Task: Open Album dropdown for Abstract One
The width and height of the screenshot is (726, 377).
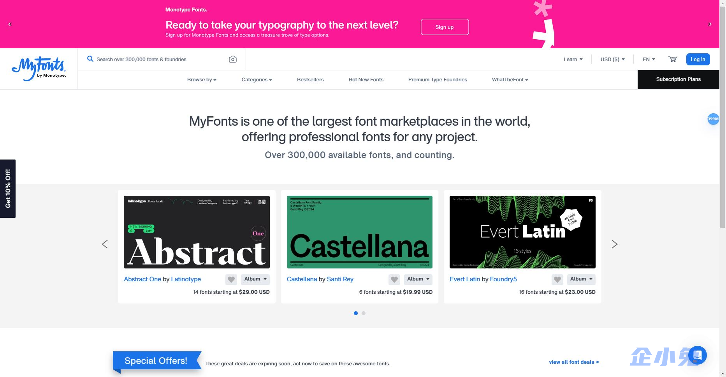Action: pos(255,279)
